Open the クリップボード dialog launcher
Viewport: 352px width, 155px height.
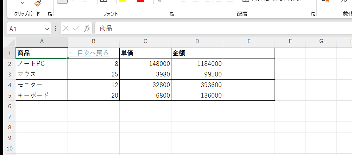coord(50,14)
